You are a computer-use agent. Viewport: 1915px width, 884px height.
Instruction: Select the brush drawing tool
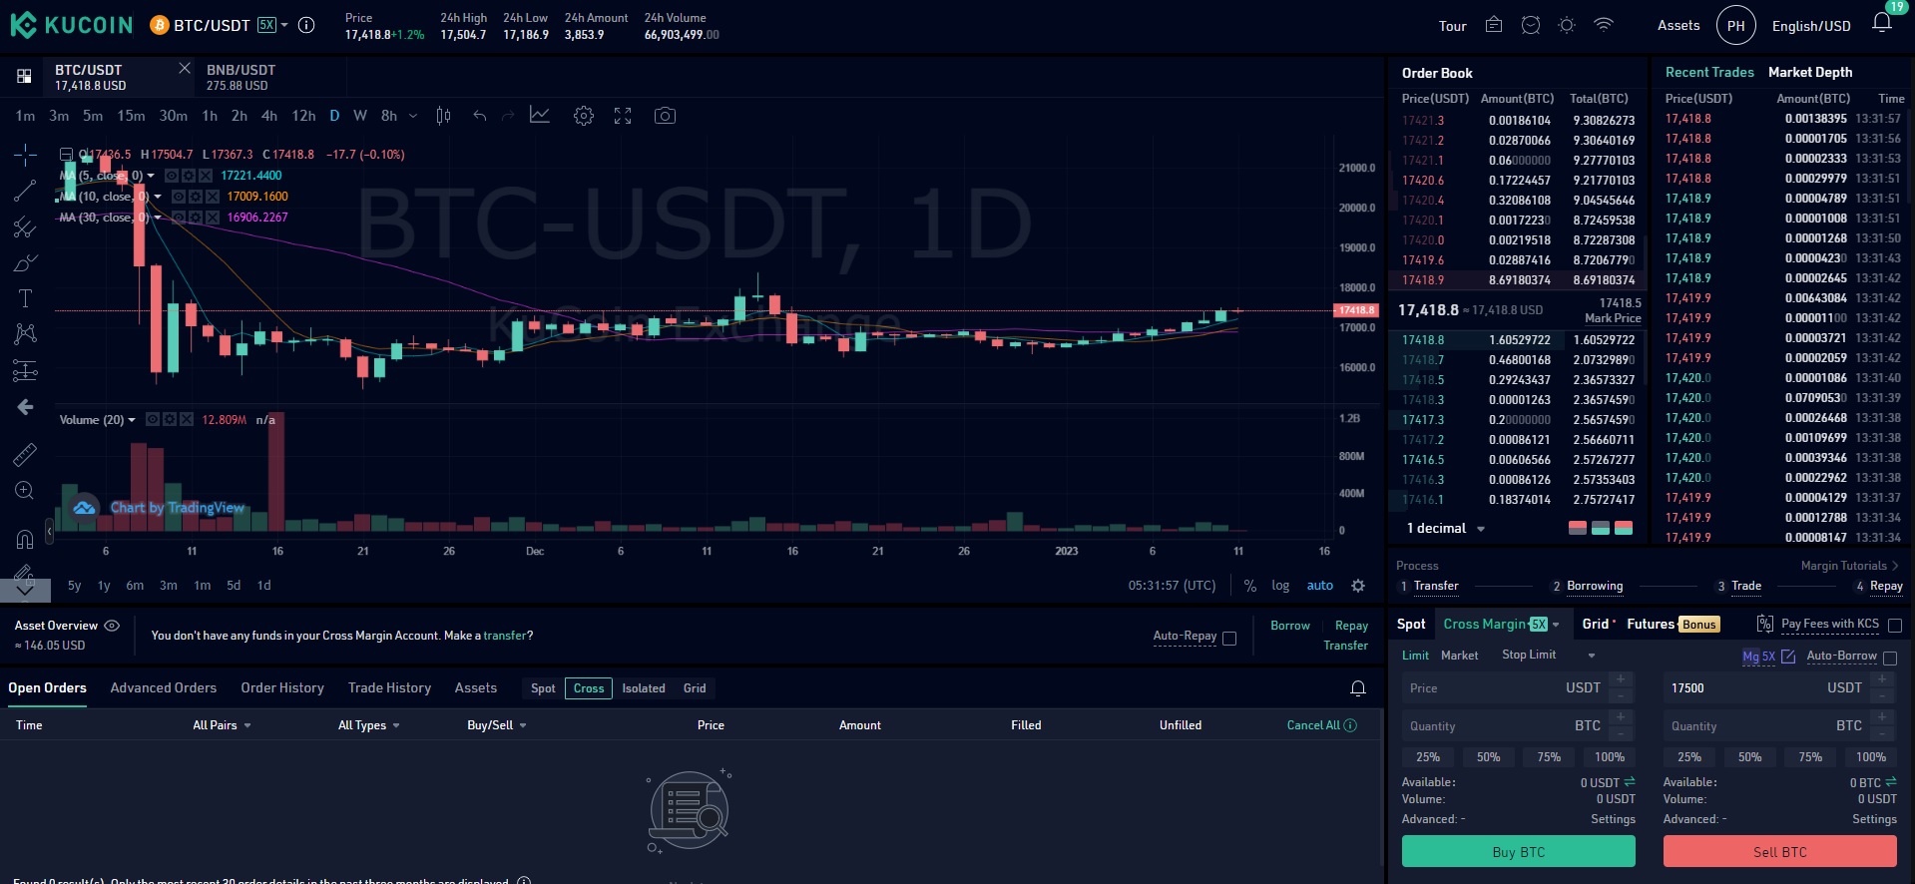coord(25,263)
